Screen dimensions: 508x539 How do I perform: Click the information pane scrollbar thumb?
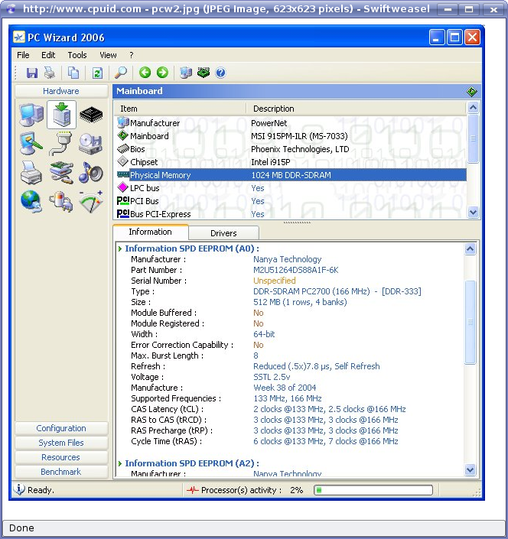pos(471,322)
